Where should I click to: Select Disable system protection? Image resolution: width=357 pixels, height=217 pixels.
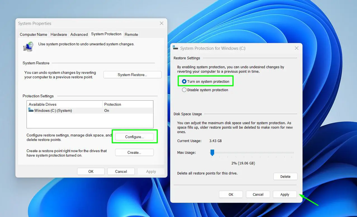(x=184, y=90)
